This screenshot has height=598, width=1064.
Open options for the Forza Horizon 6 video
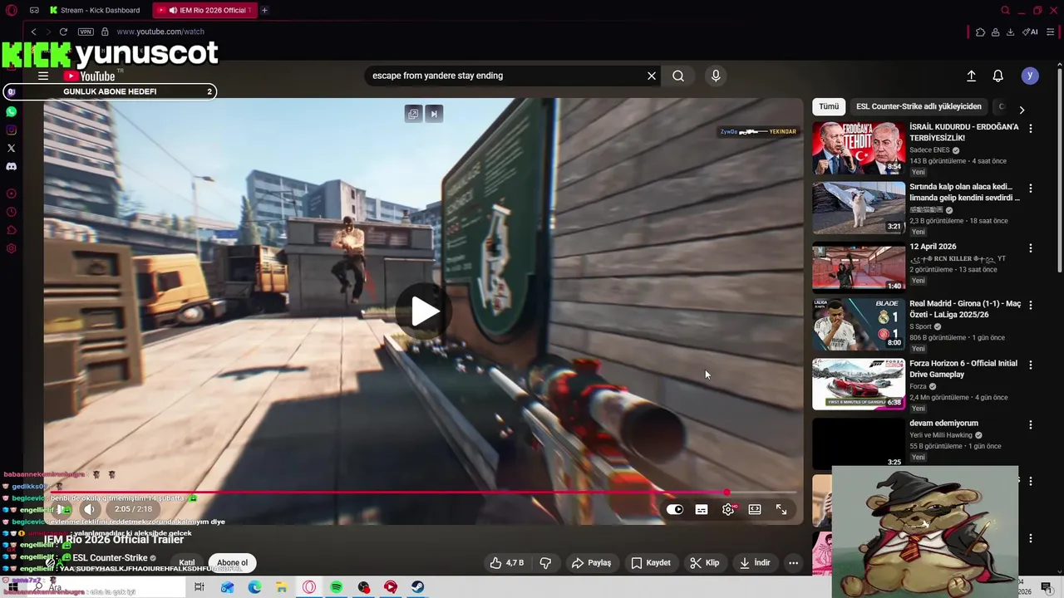(x=1031, y=365)
